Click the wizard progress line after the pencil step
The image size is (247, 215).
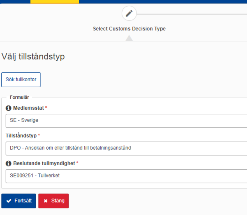click(x=192, y=14)
